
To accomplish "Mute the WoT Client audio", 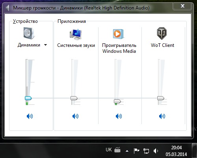I will tap(162, 116).
